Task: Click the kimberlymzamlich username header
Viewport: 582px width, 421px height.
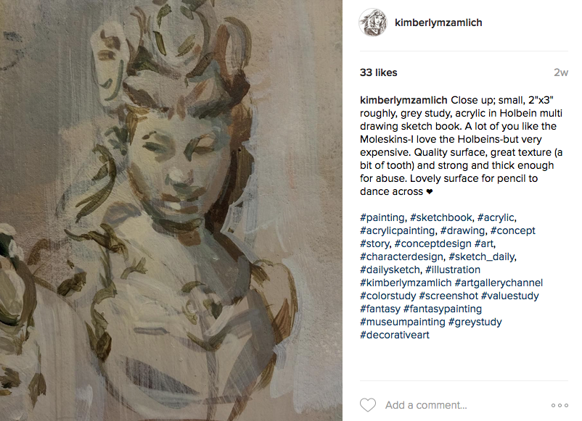Action: point(438,22)
